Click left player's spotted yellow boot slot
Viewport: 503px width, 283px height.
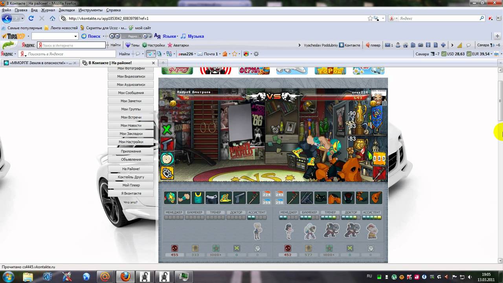click(x=226, y=198)
